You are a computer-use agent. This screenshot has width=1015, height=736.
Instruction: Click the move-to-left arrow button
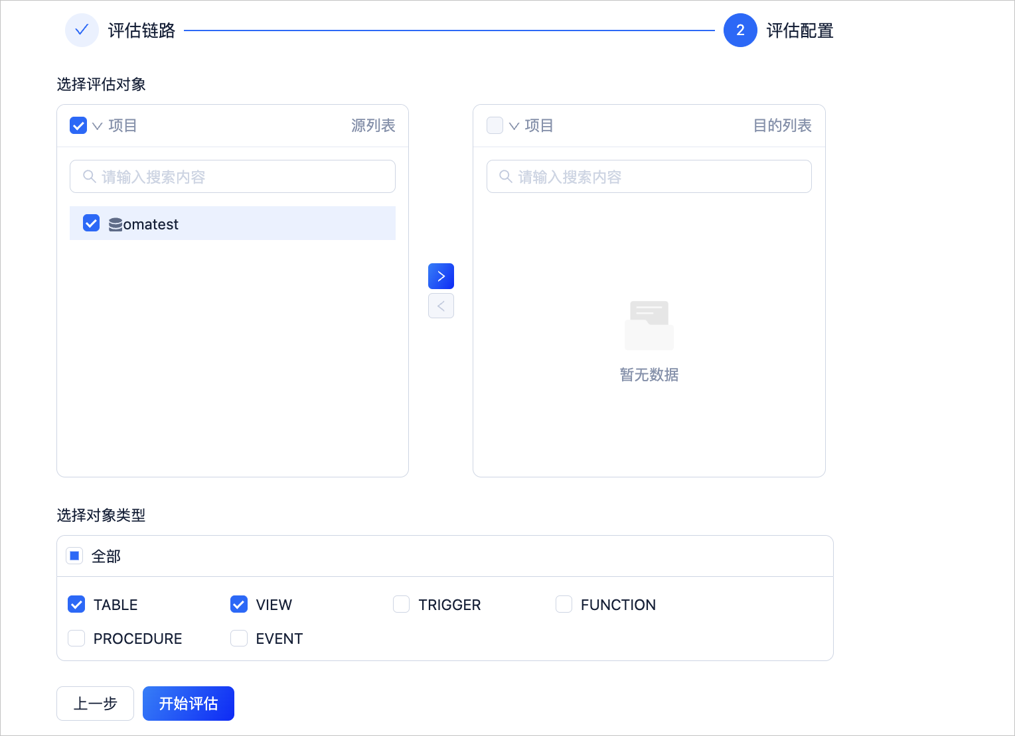click(441, 306)
